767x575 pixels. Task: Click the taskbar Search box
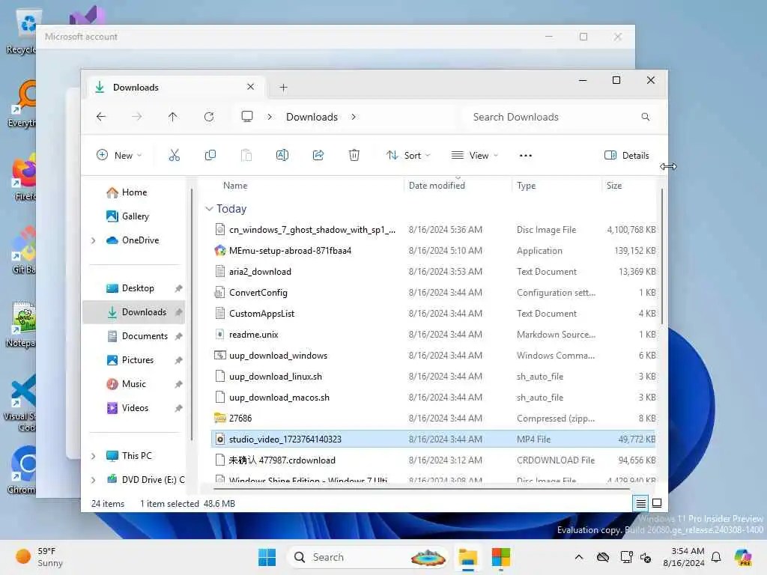[x=367, y=557]
